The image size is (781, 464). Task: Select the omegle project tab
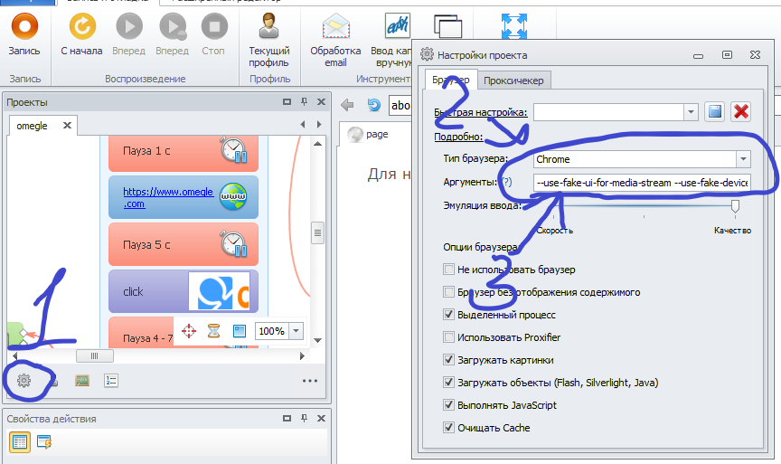point(33,126)
